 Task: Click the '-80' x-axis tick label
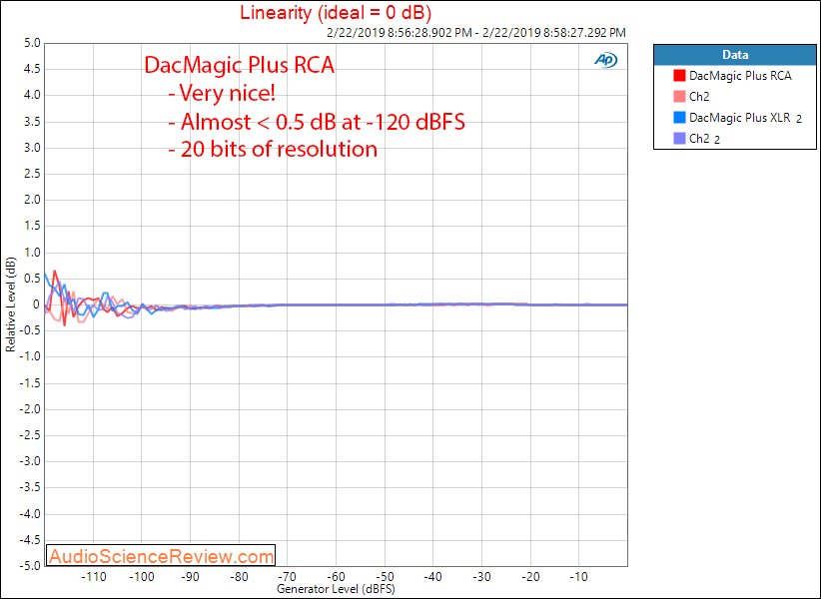(x=240, y=577)
